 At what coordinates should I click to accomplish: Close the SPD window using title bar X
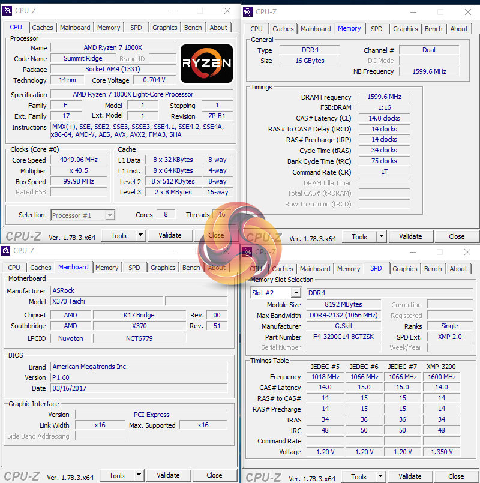point(467,252)
